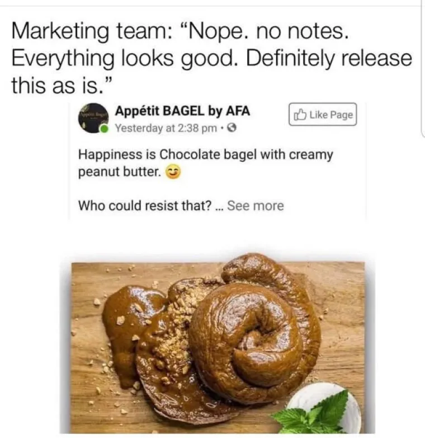Click the green online status dot
Screen dimensions: 425x438
(105, 129)
